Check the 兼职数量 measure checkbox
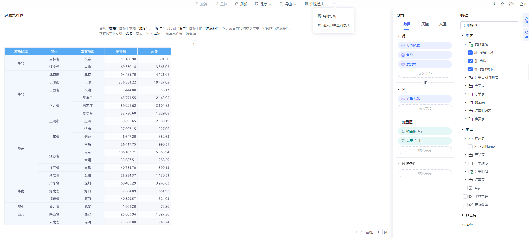The height and width of the screenshot is (238, 529). pos(465,205)
